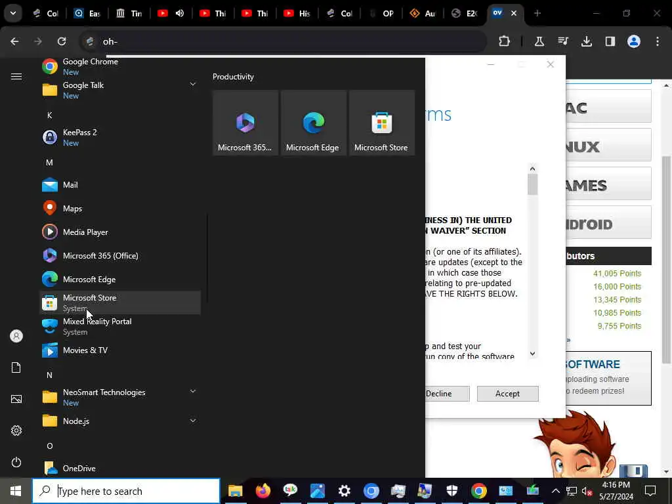Open Movies & TV app
This screenshot has height=504, width=672.
(x=120, y=350)
